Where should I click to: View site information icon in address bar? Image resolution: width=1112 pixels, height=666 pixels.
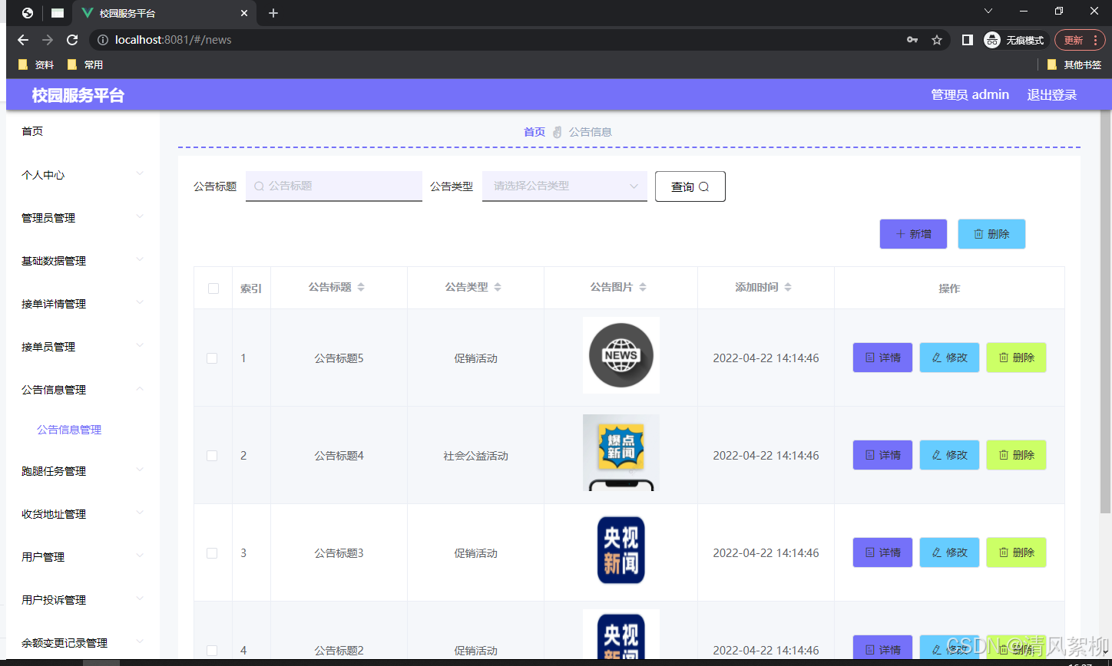103,40
